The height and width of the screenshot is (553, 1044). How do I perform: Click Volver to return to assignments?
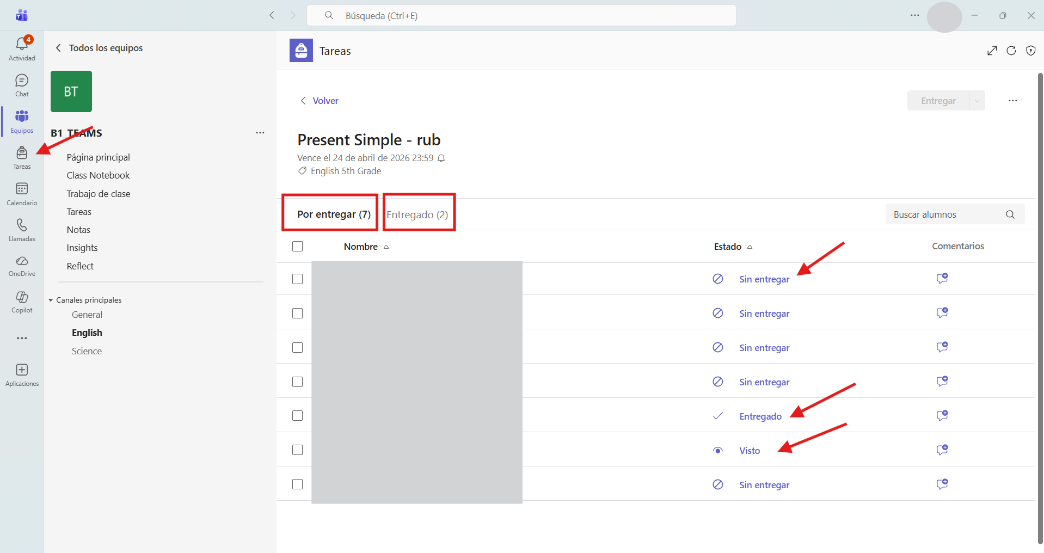point(320,101)
